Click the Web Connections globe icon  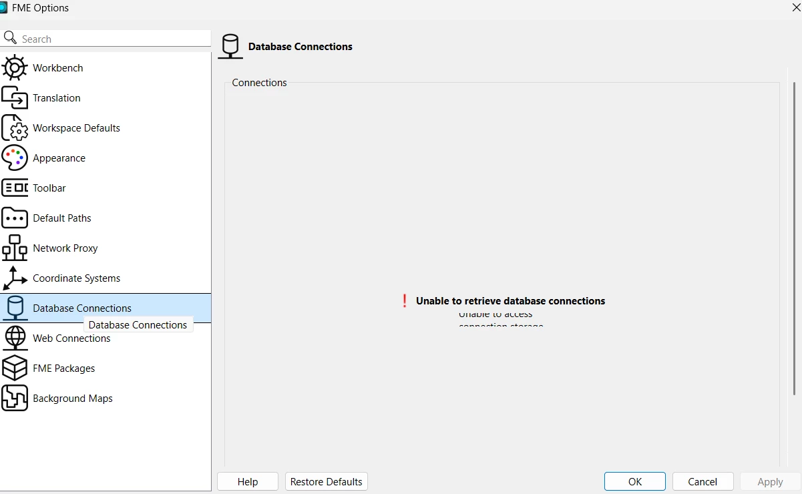(x=15, y=338)
